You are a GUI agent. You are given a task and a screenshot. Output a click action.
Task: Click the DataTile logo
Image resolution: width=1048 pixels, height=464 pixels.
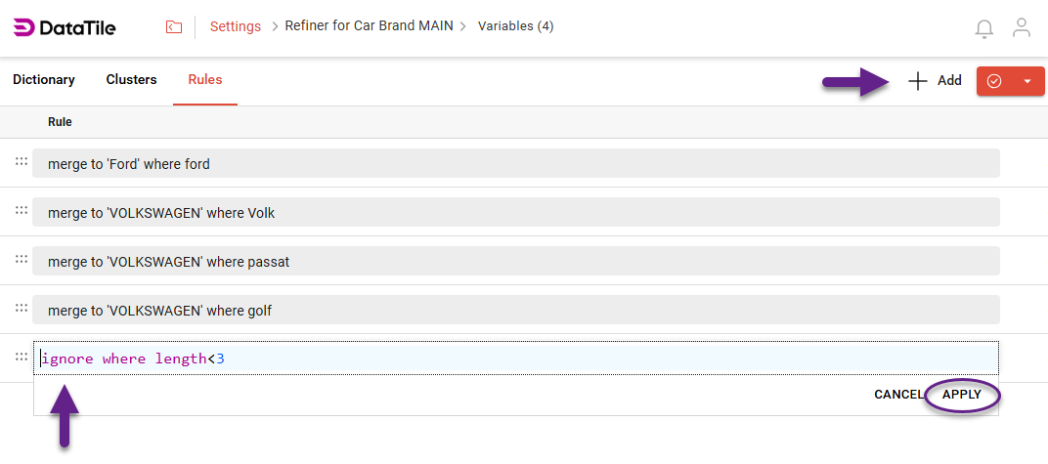tap(65, 27)
